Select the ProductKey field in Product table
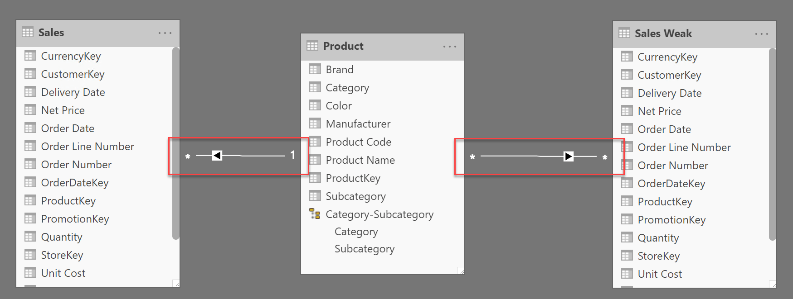Image resolution: width=793 pixels, height=299 pixels. click(353, 178)
